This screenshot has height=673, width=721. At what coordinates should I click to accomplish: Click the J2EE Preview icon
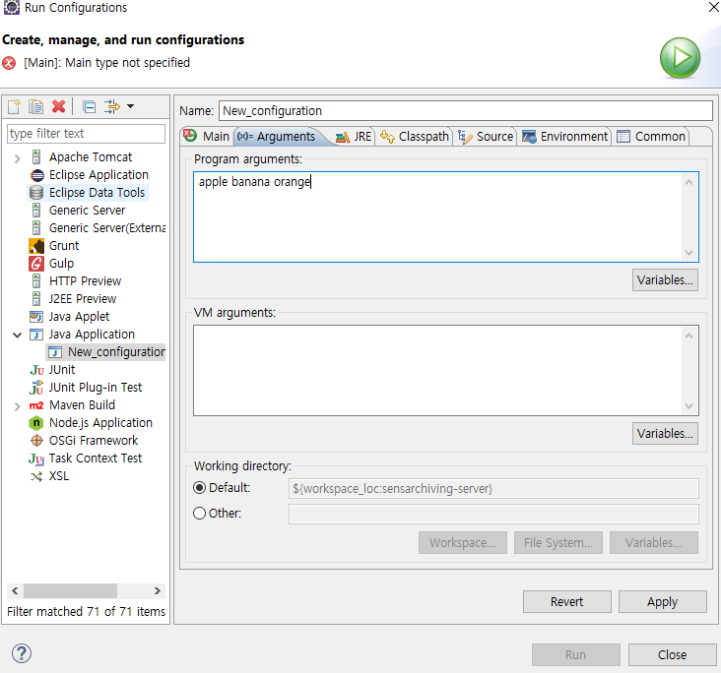point(36,298)
